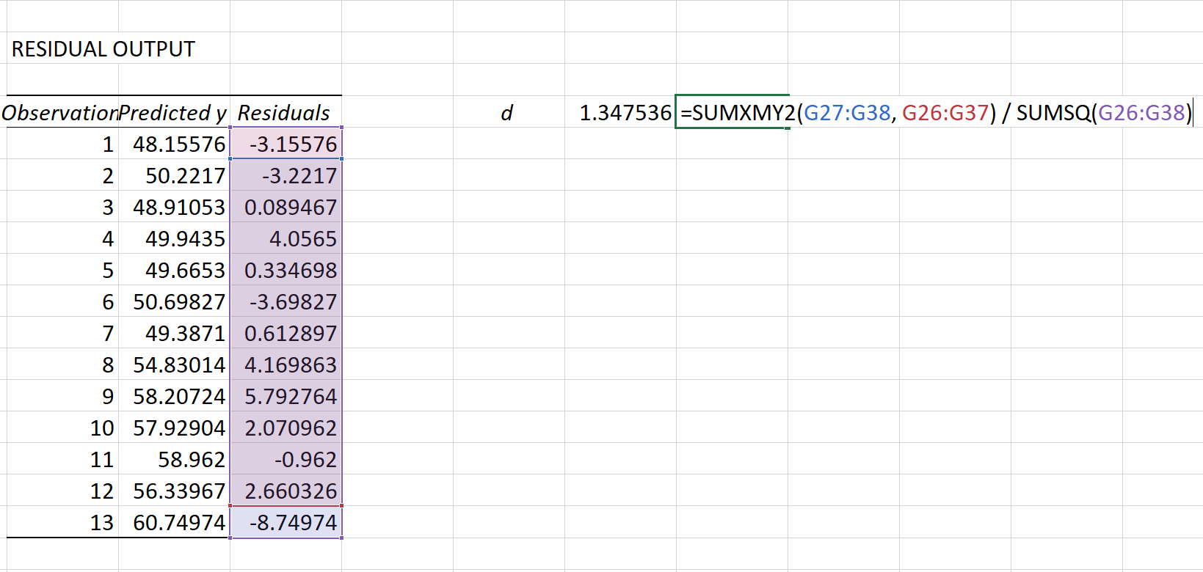This screenshot has width=1203, height=572.
Task: Select residual value -3.2217
Action: click(286, 175)
